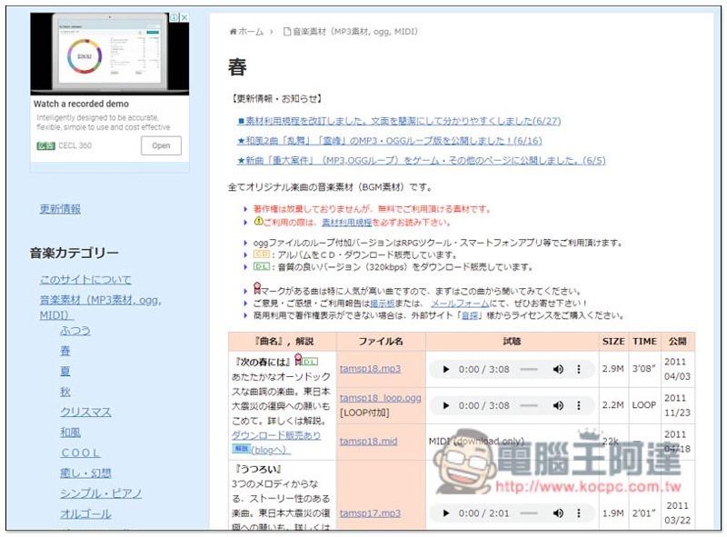Screen dimensions: 727x537
Task: Open the 更新情報 sidebar link
Action: [60, 208]
